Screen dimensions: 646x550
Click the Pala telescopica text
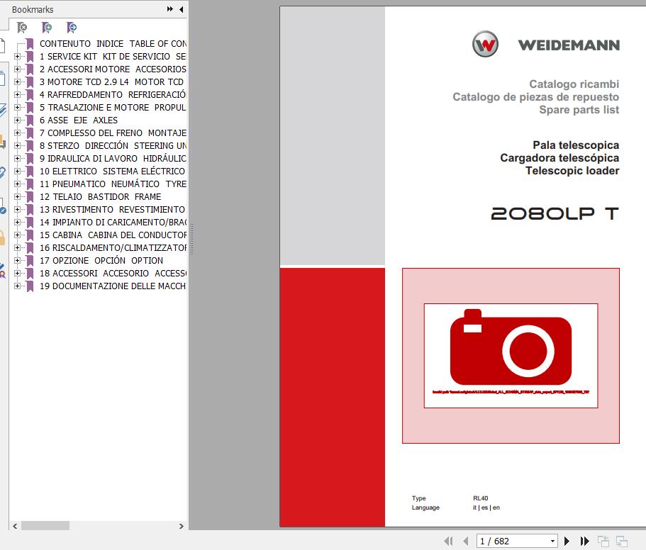576,145
